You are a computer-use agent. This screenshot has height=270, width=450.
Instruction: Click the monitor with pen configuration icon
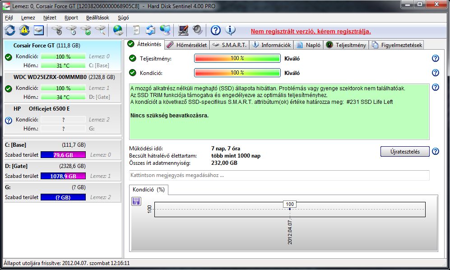point(183,30)
